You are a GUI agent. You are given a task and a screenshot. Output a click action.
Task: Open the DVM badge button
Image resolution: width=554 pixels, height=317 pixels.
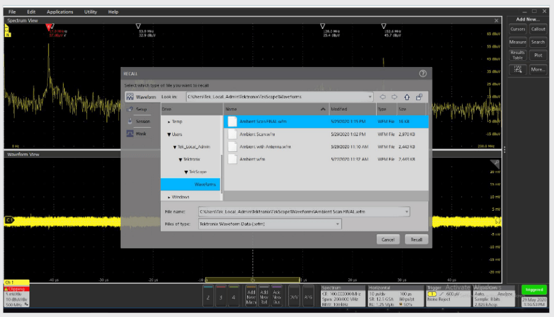pos(294,295)
